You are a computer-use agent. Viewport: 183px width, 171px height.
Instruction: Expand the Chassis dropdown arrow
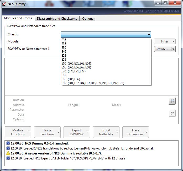[149, 34]
